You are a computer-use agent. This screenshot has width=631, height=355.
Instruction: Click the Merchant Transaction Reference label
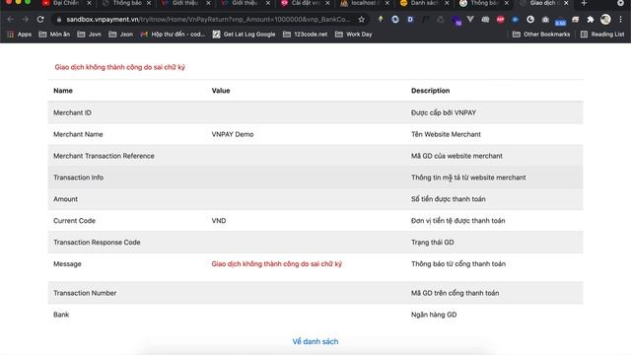104,156
